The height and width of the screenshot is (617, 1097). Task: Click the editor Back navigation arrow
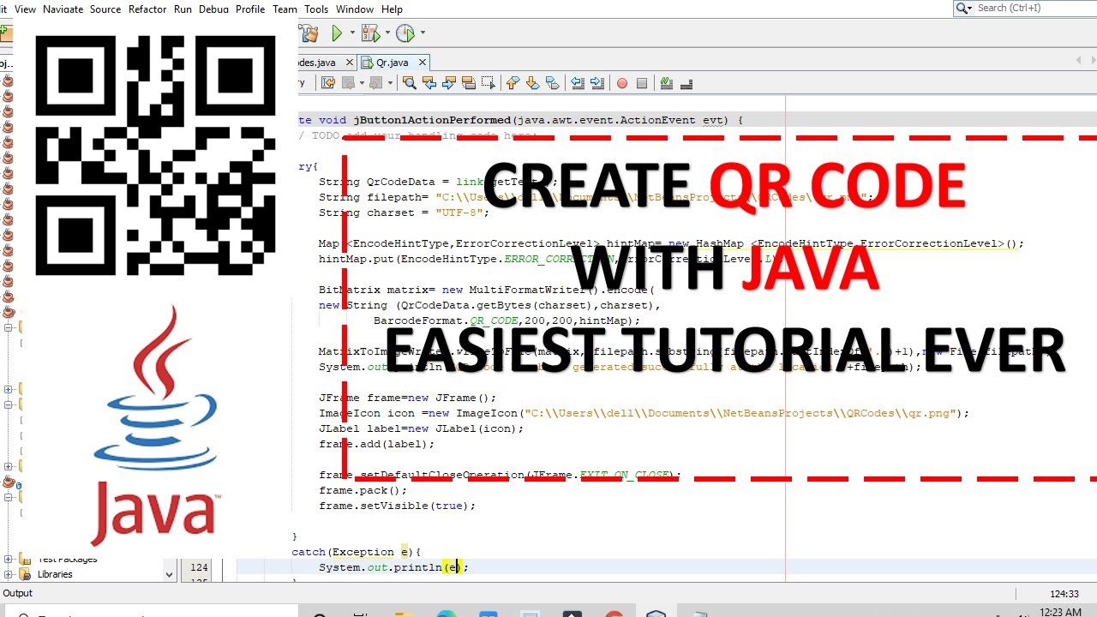click(x=348, y=83)
